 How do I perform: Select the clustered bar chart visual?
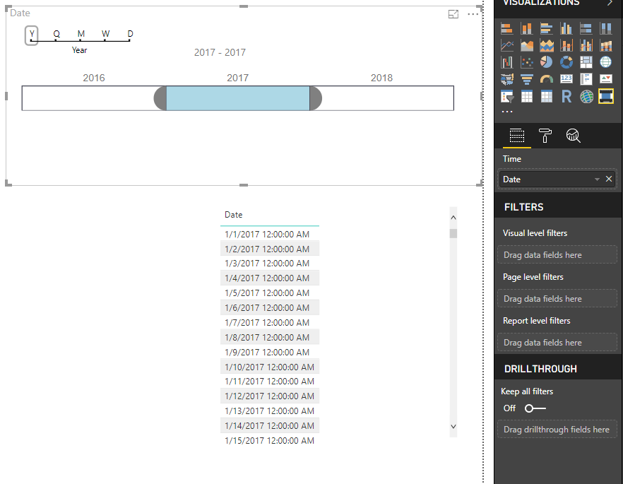pyautogui.click(x=546, y=28)
